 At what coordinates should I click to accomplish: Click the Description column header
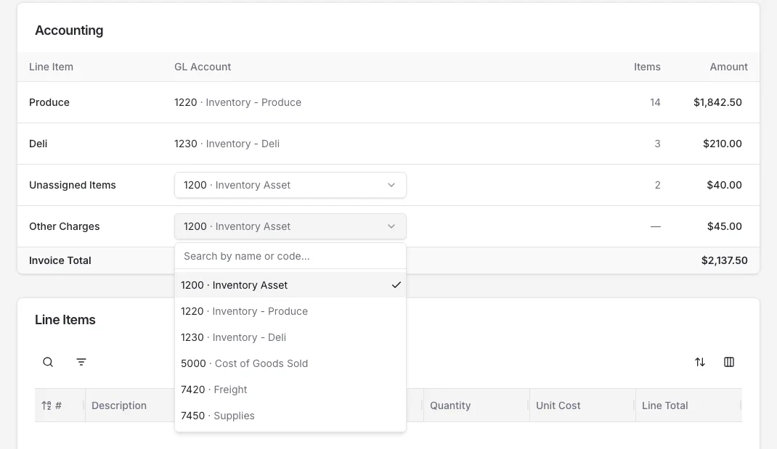(x=119, y=405)
